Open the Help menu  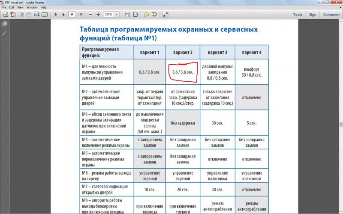(x=44, y=7)
